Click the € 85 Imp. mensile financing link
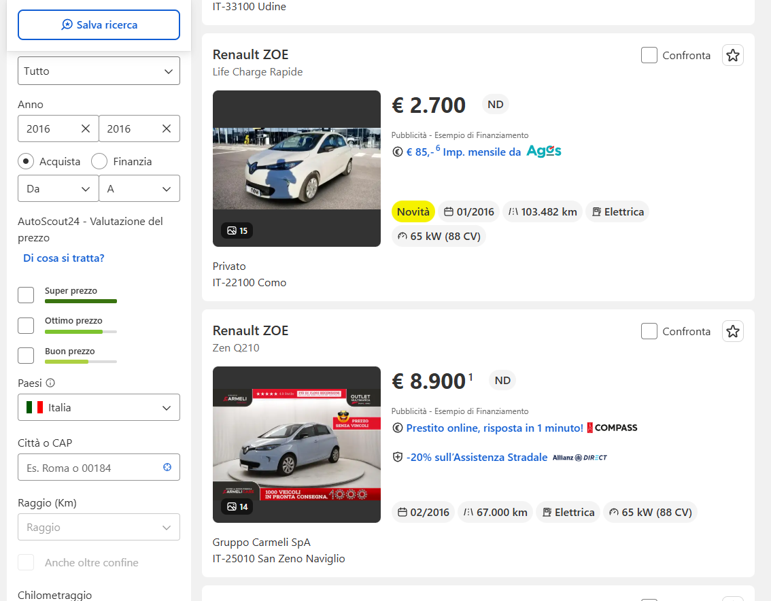Image resolution: width=771 pixels, height=601 pixels. pyautogui.click(x=463, y=152)
